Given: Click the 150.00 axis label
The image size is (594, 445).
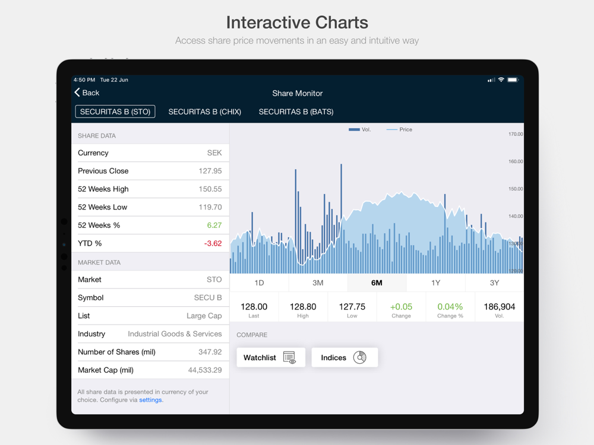Looking at the screenshot, I should tap(516, 189).
